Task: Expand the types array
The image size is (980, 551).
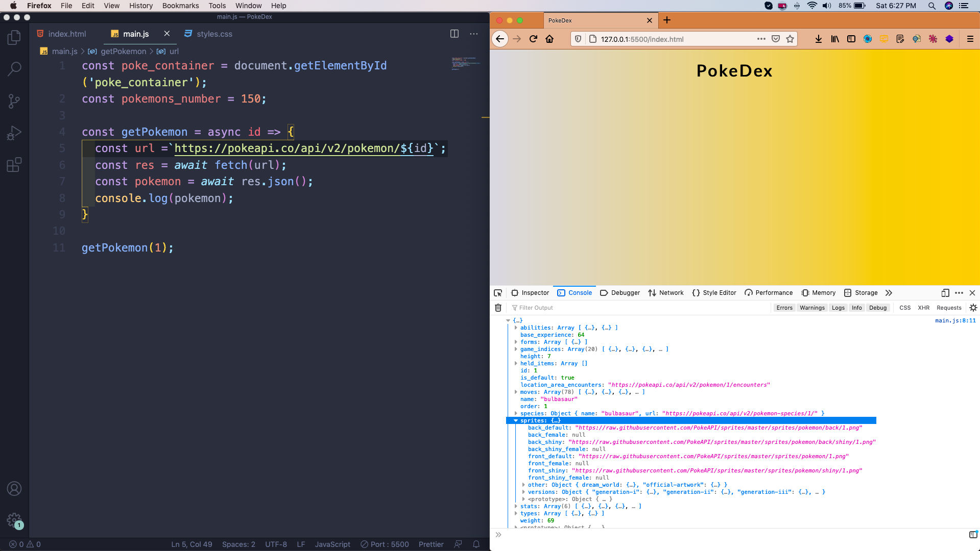Action: 516,513
